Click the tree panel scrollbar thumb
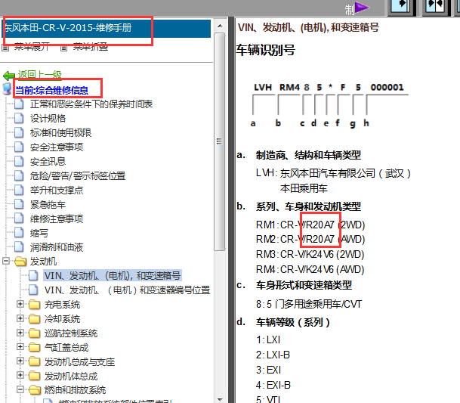Image resolution: width=460 pixels, height=403 pixels. pyautogui.click(x=220, y=141)
